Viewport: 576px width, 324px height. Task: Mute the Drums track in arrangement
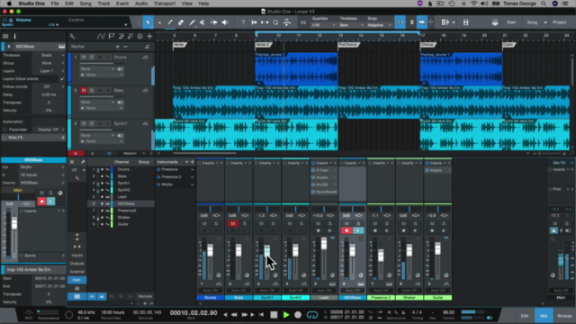pos(84,58)
